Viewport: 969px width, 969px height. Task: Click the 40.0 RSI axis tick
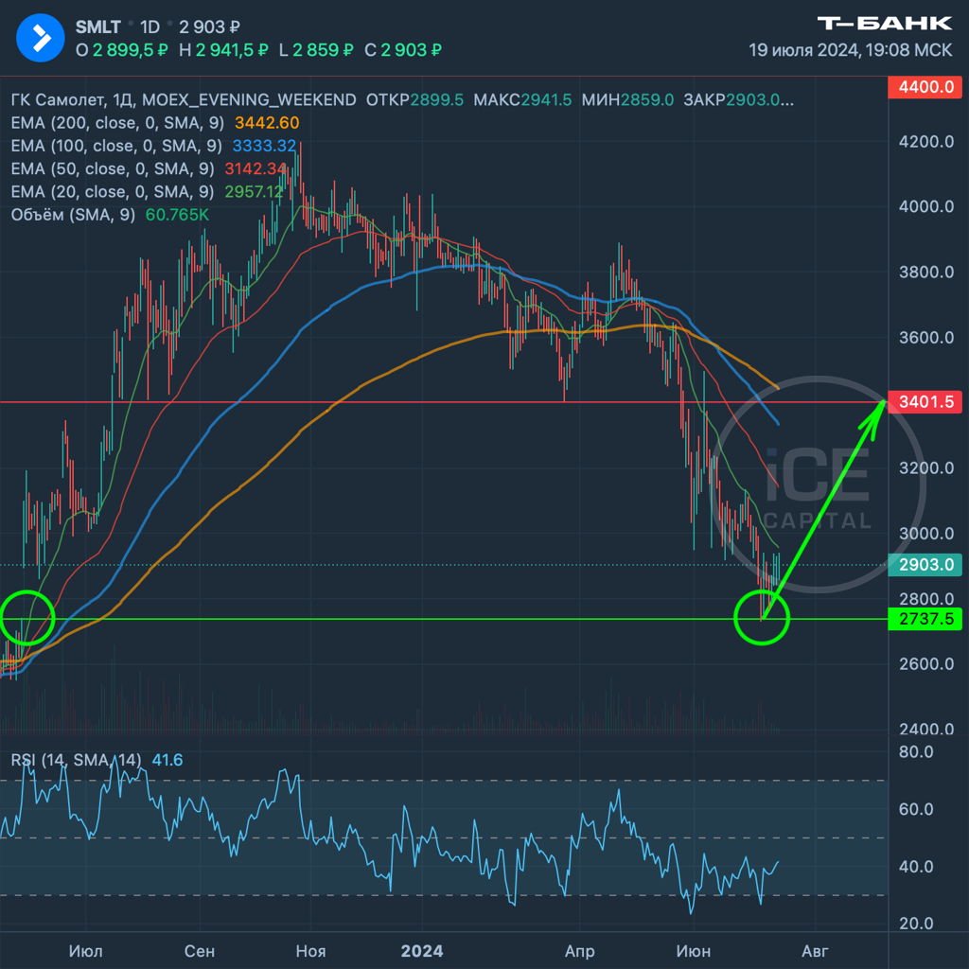916,867
